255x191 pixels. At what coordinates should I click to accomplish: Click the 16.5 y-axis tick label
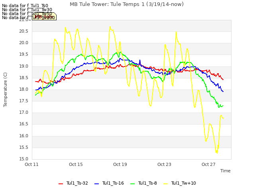[x=24, y=124]
